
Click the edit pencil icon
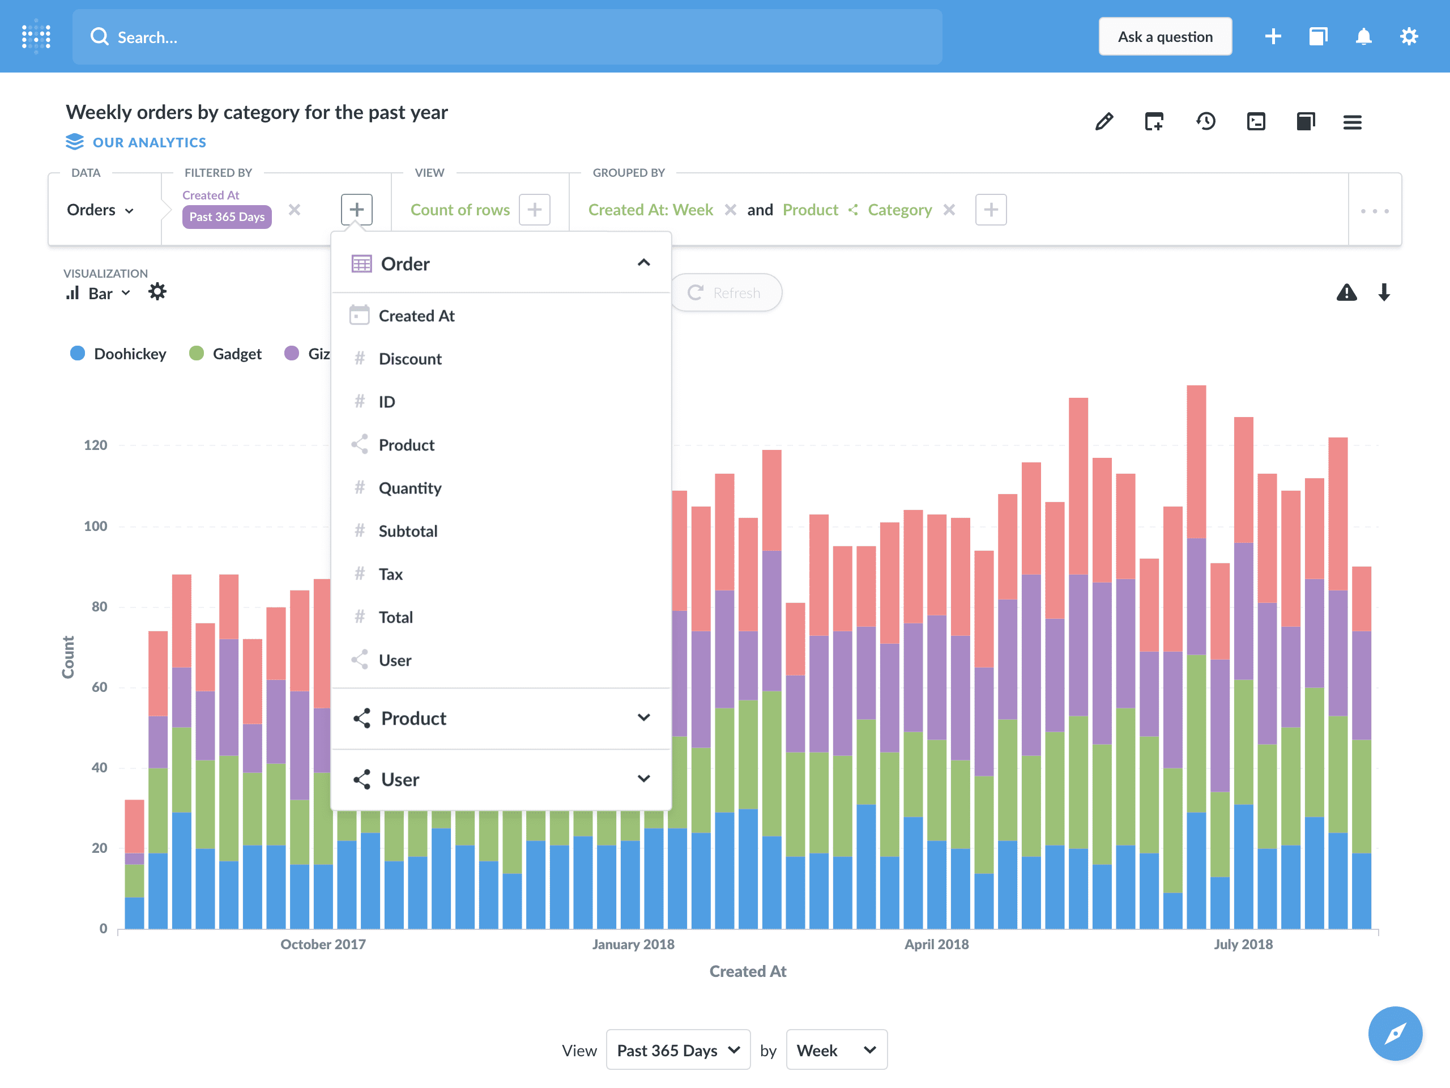click(x=1104, y=122)
